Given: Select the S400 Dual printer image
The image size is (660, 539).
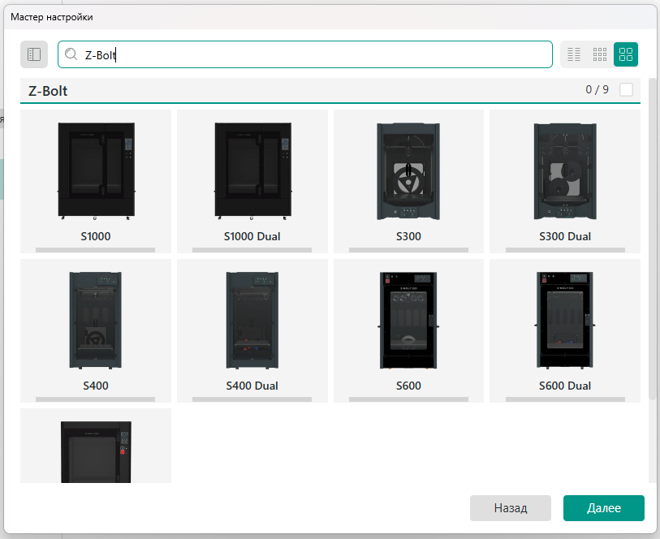Looking at the screenshot, I should click(x=252, y=320).
